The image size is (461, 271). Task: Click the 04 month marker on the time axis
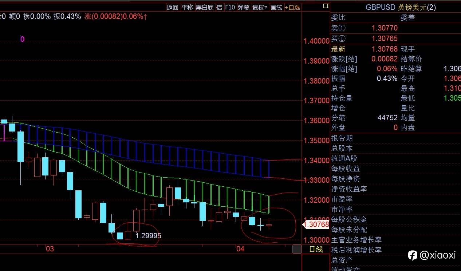coord(240,249)
